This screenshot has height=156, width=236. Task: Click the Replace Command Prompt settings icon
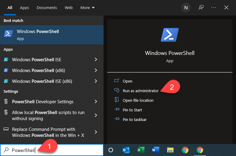click(6, 129)
